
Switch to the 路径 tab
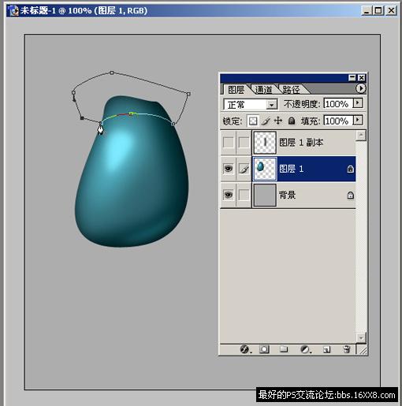291,90
